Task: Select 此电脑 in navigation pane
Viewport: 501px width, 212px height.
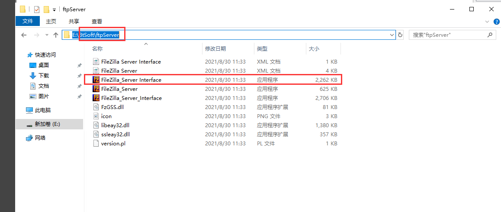Action: pyautogui.click(x=43, y=110)
